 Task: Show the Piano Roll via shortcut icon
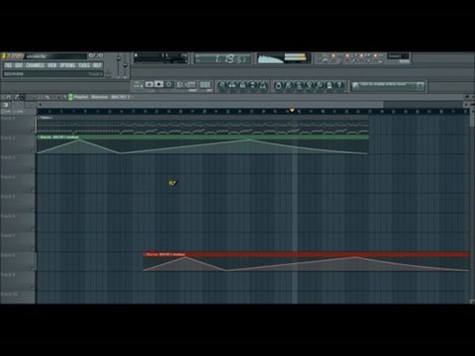pyautogui.click(x=242, y=86)
